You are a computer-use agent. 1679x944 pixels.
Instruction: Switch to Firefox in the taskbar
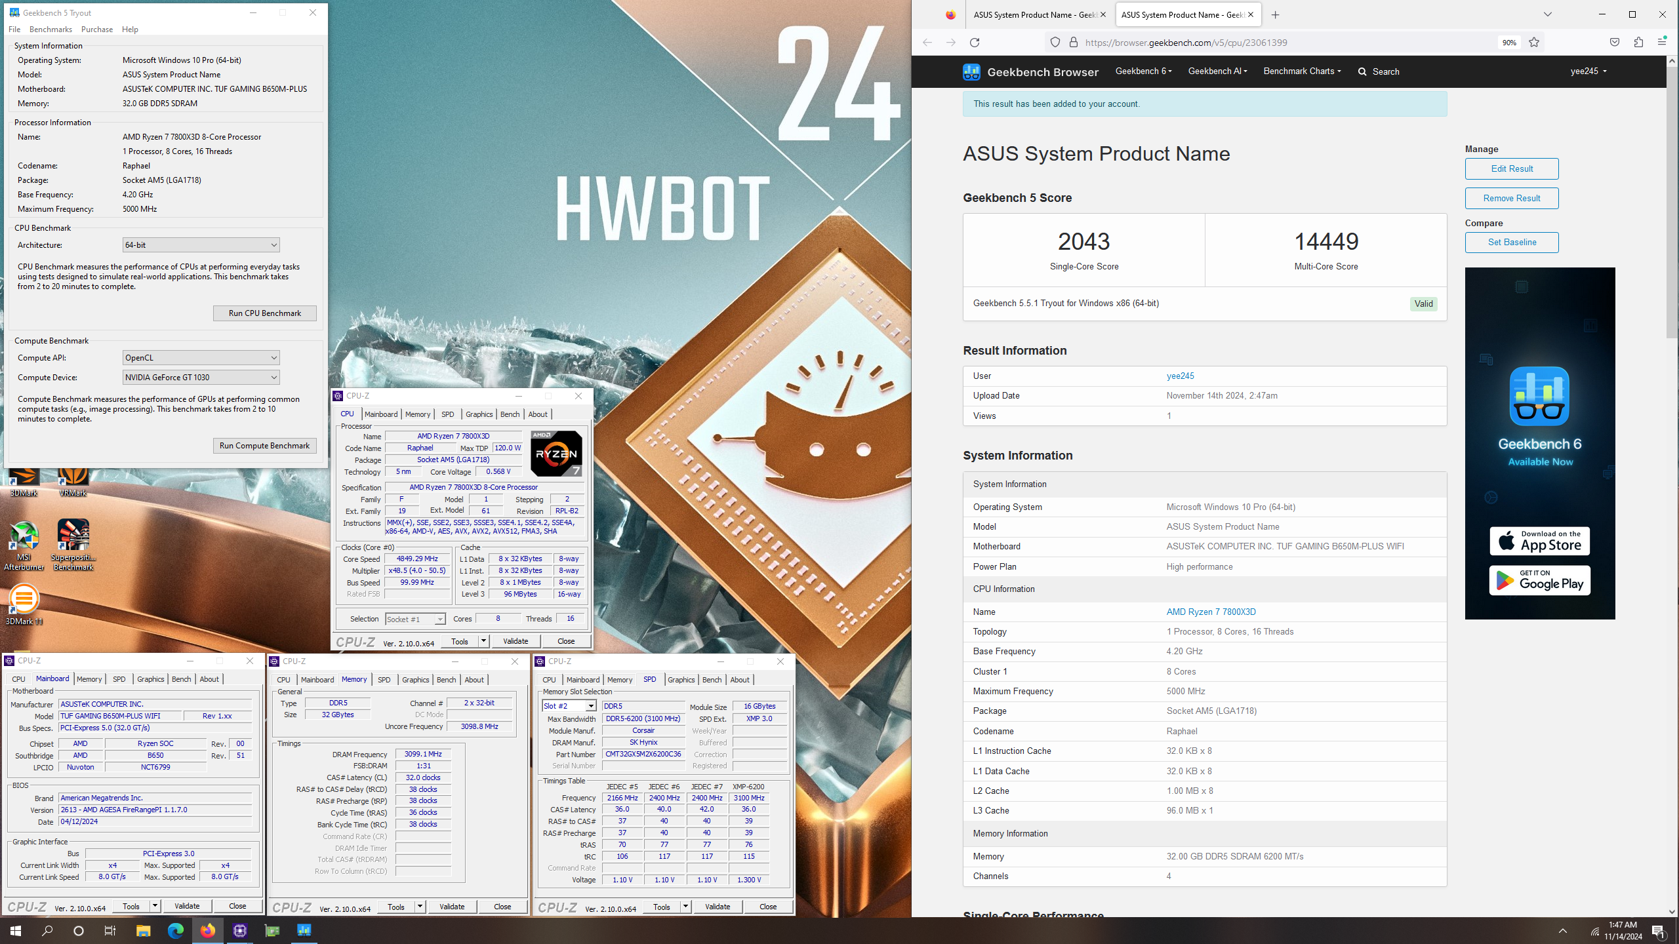[207, 930]
